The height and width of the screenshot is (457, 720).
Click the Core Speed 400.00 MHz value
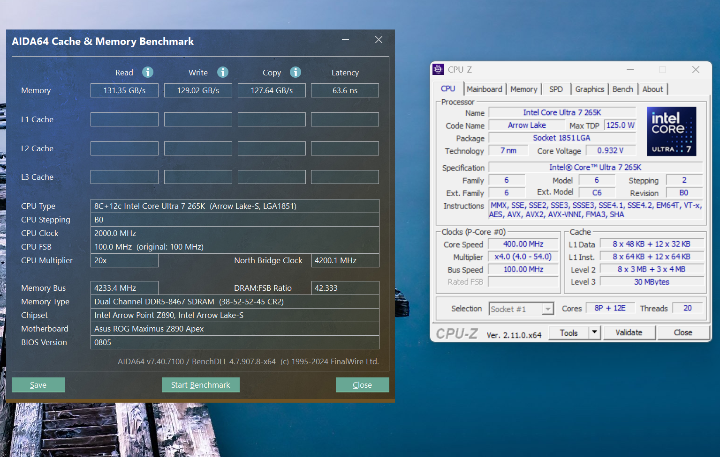[x=523, y=244]
